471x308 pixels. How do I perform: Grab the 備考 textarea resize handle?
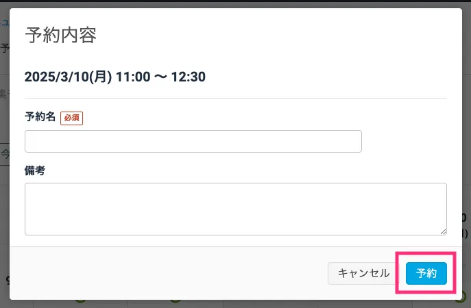coord(443,231)
